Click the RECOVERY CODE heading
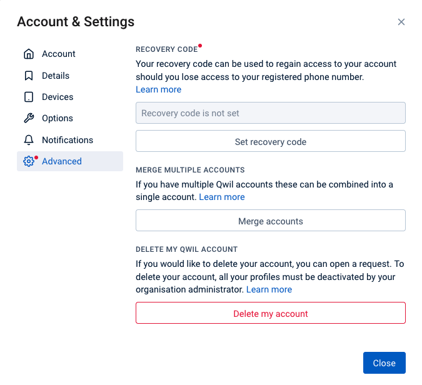 [166, 49]
